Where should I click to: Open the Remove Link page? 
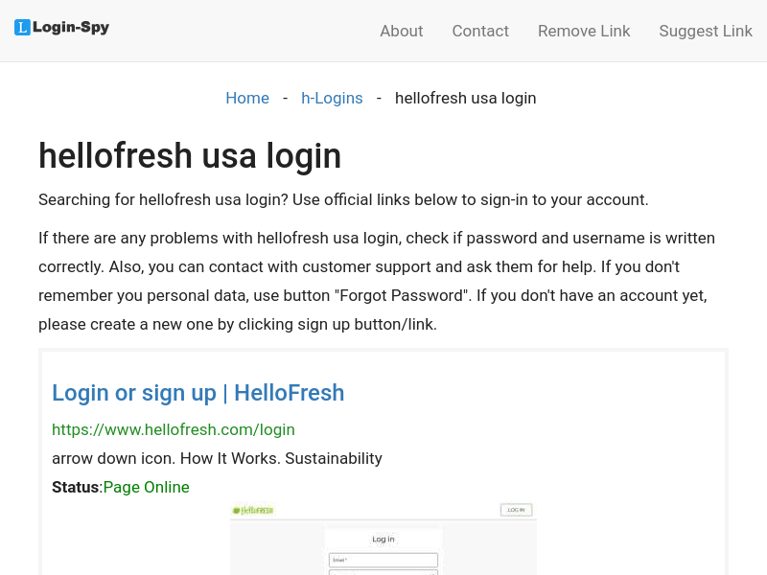click(x=584, y=31)
